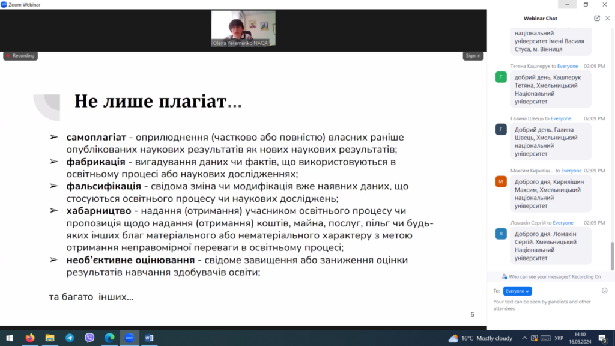Image resolution: width=615 pixels, height=346 pixels.
Task: Open Telegram from the taskbar
Action: 70,338
